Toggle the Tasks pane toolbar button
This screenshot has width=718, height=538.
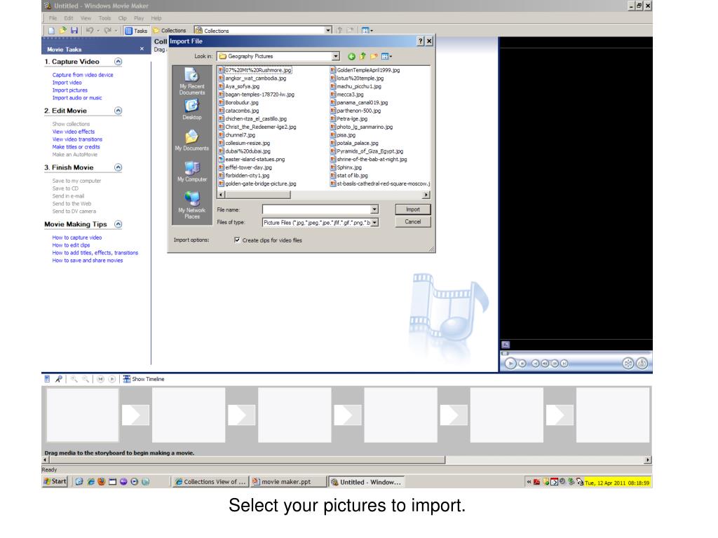click(x=136, y=31)
